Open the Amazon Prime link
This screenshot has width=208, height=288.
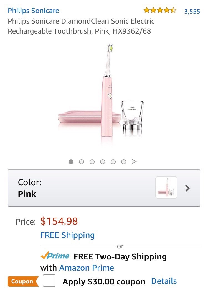(x=87, y=268)
